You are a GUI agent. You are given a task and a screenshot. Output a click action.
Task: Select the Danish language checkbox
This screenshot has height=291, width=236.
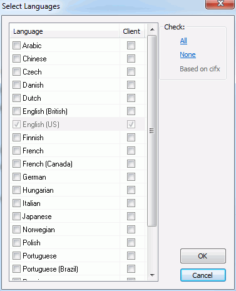tap(16, 84)
